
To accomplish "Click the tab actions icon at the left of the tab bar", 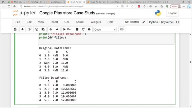I will pyautogui.click(x=3, y=2).
